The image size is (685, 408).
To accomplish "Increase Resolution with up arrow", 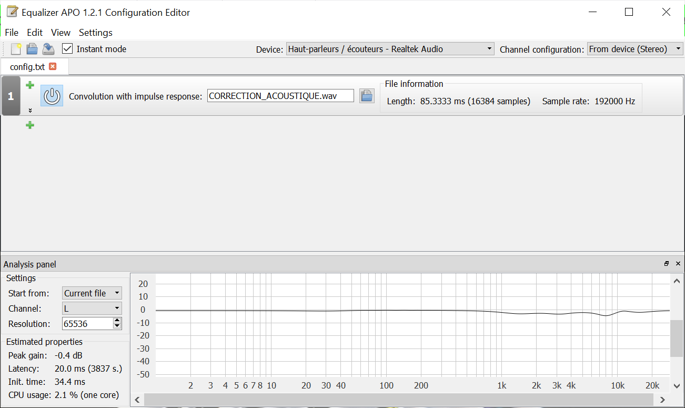I will pyautogui.click(x=117, y=321).
